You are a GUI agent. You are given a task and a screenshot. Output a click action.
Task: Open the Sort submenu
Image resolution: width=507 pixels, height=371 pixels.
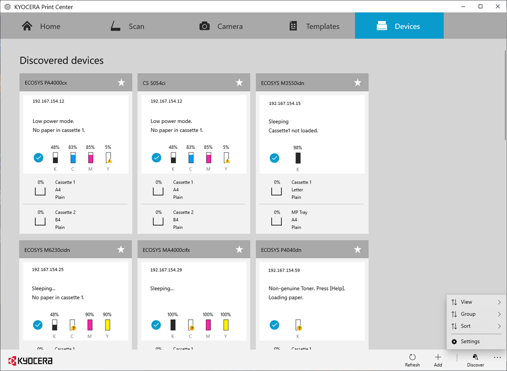[475, 326]
